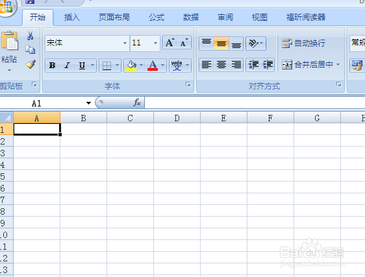365x277 pixels.
Task: Click the 合并后居中 merge button
Action: [x=307, y=64]
